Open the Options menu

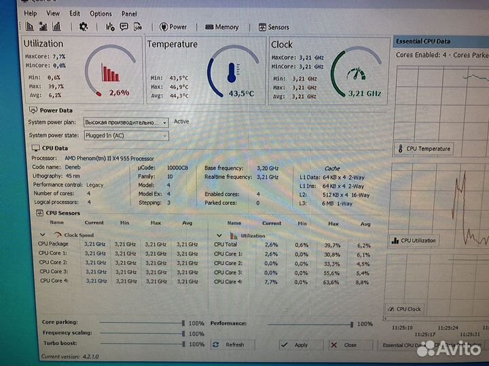tap(101, 13)
